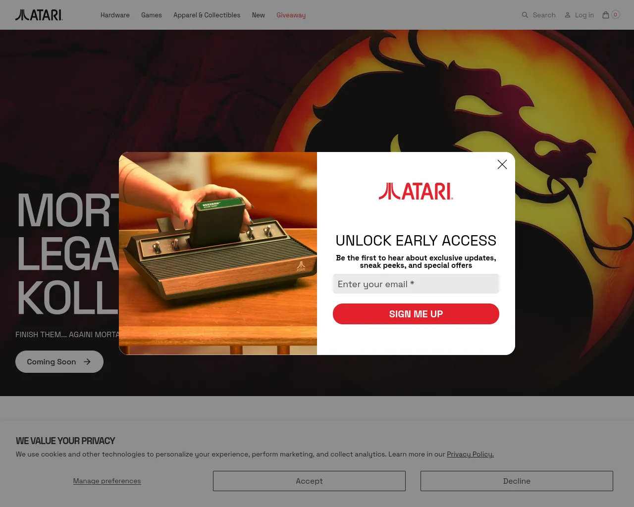Go to the New section
Screen dimensions: 634x507
(258, 15)
